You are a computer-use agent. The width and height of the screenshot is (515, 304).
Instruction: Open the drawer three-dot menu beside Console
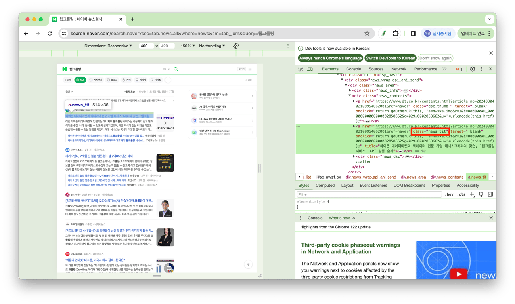click(x=301, y=218)
